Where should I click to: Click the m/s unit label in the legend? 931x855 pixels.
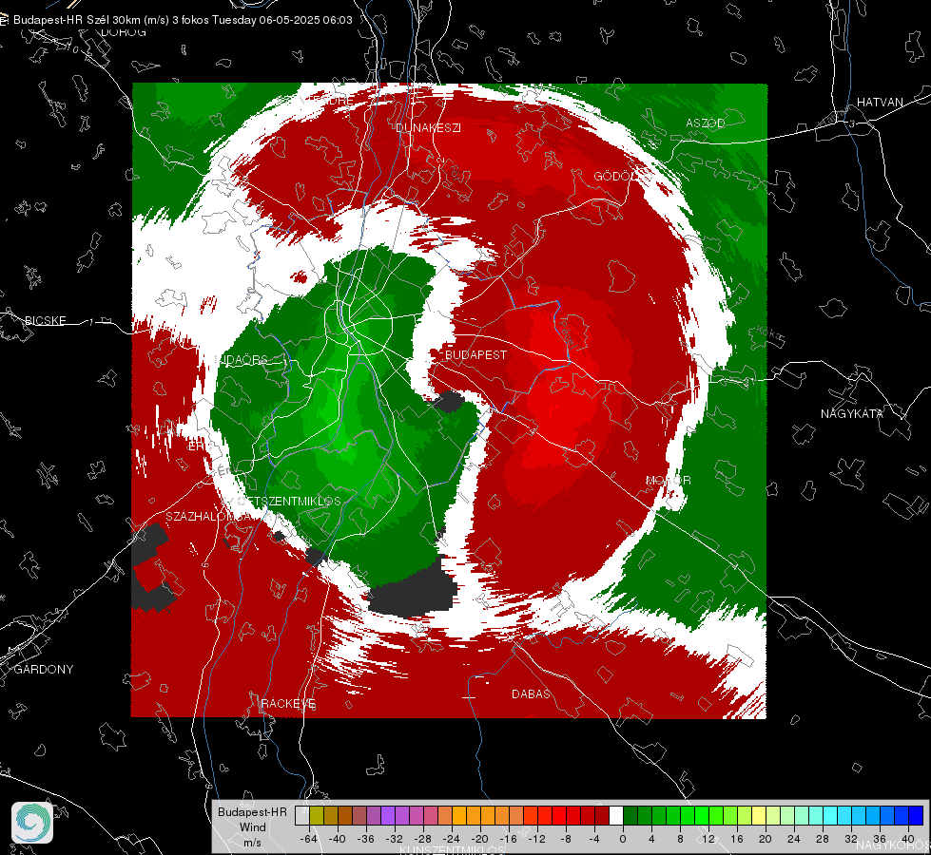[x=252, y=843]
